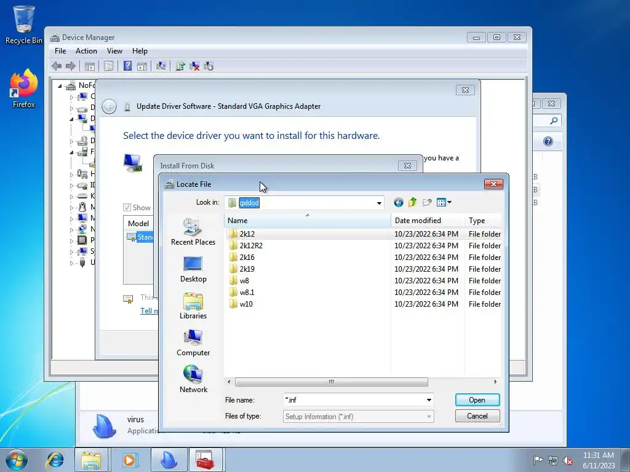Click Cancel in Locate File dialog
630x472 pixels.
coord(477,416)
